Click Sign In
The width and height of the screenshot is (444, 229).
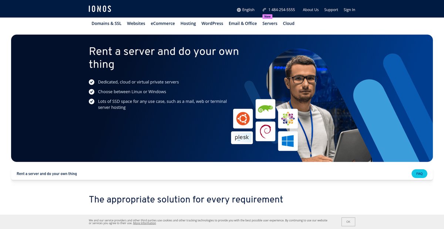tap(349, 10)
